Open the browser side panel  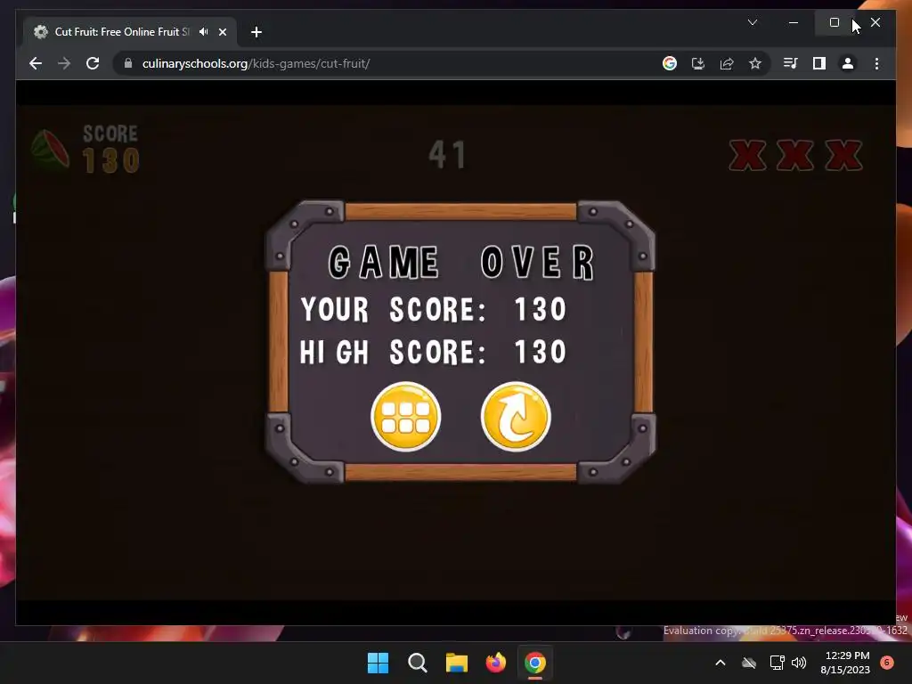(819, 63)
